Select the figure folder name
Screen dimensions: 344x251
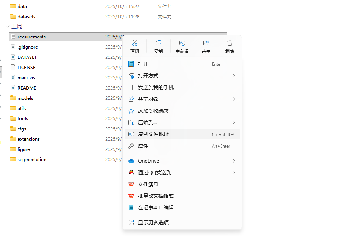click(24, 149)
